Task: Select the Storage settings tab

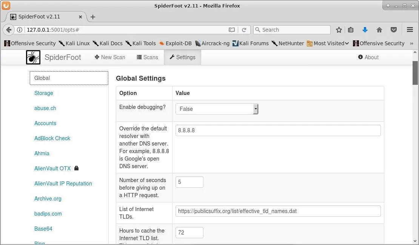Action: click(43, 93)
